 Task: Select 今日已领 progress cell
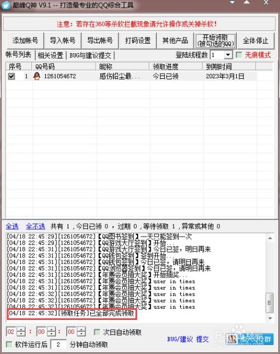click(166, 76)
